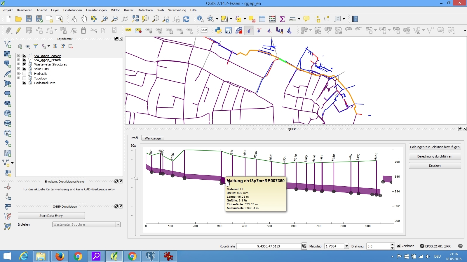Open the select features tool dropdown arrow
Viewport: 467px width, 262px height.
coord(231,19)
